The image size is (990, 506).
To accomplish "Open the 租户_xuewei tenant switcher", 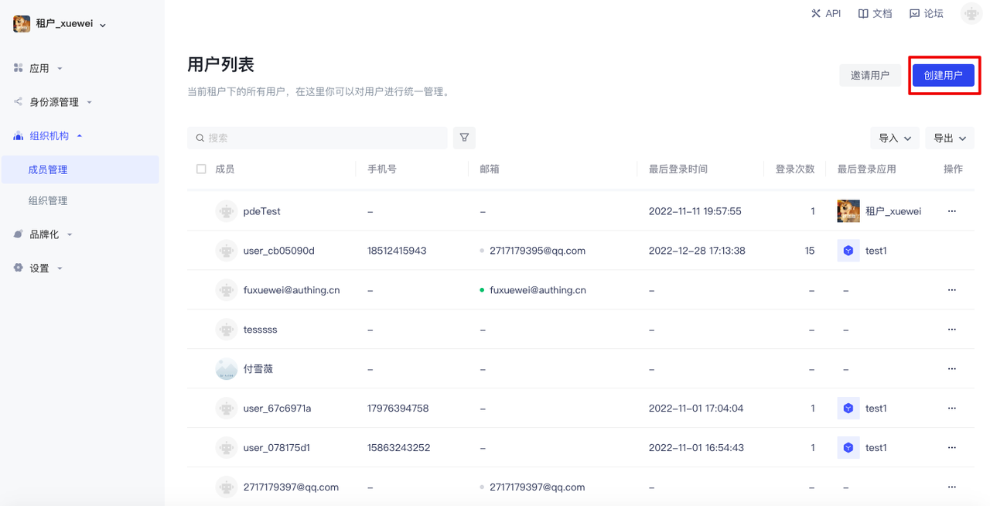I will tap(60, 24).
